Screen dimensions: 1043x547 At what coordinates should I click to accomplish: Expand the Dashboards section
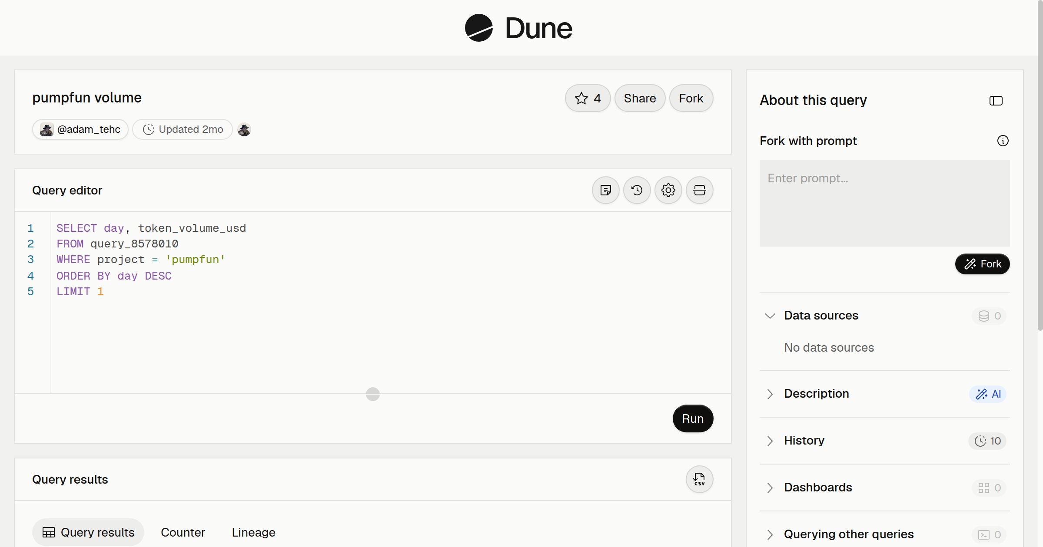pyautogui.click(x=770, y=488)
